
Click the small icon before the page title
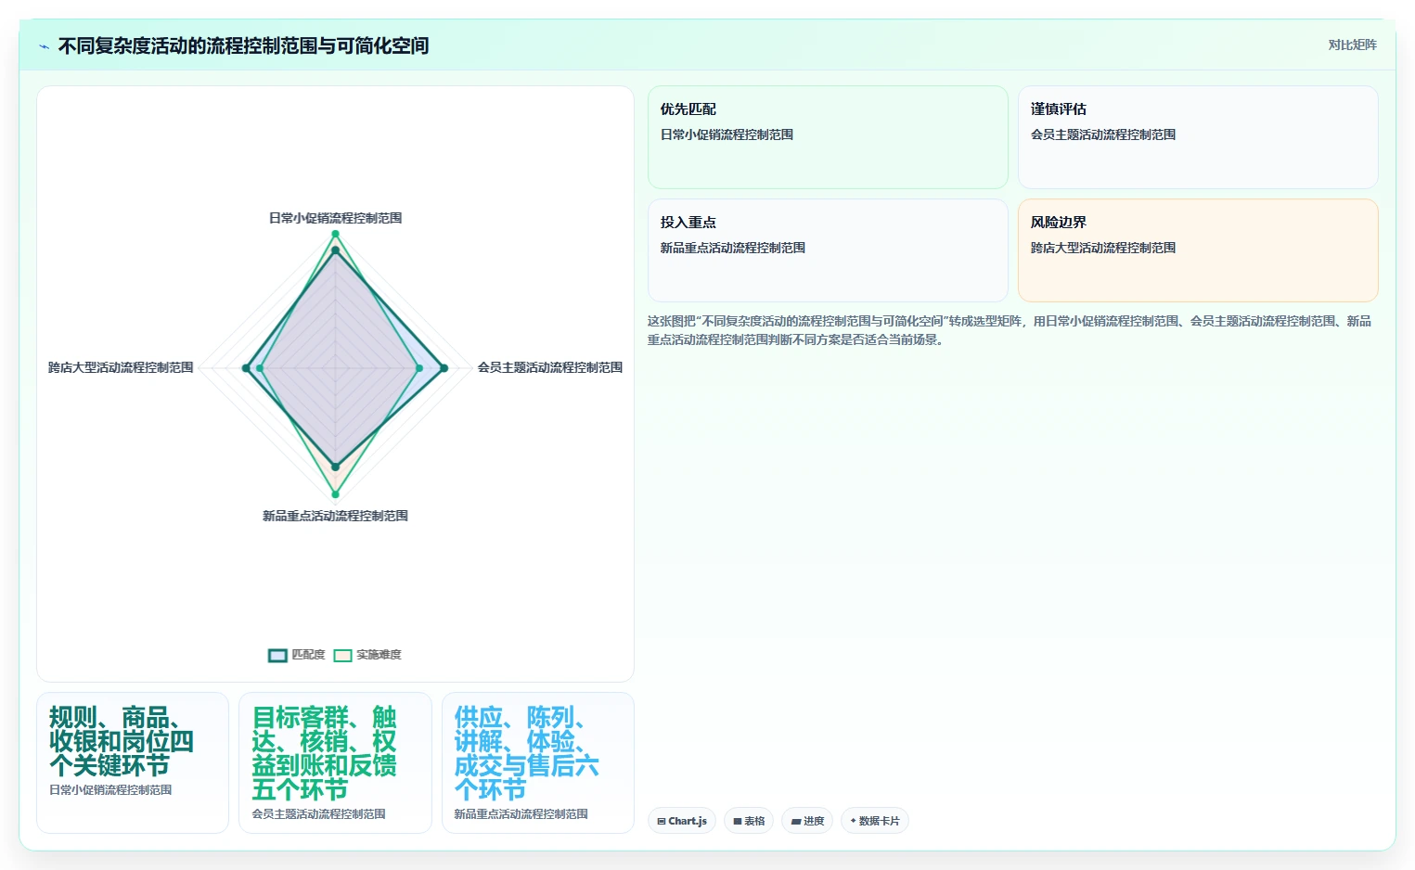pos(44,46)
